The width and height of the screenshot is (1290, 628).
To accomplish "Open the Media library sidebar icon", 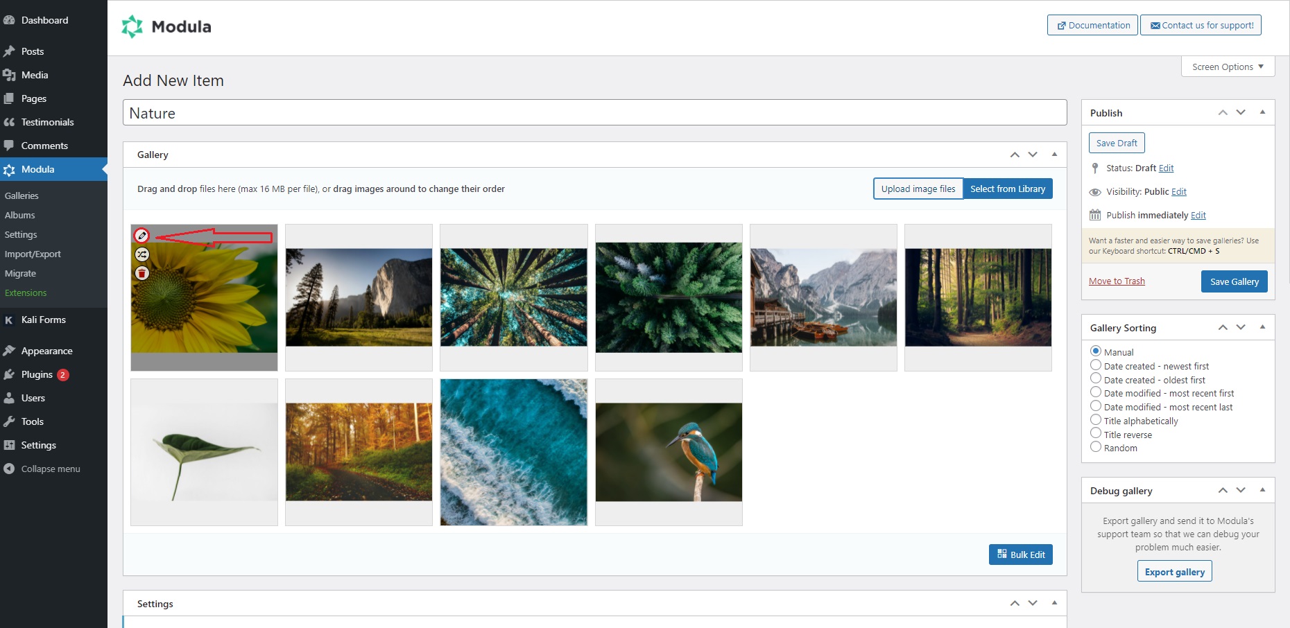I will click(x=8, y=75).
